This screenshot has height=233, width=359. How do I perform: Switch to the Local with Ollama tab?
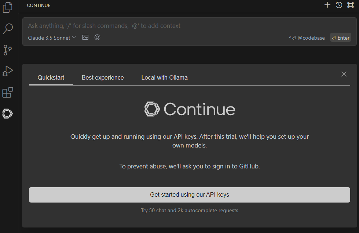point(164,78)
